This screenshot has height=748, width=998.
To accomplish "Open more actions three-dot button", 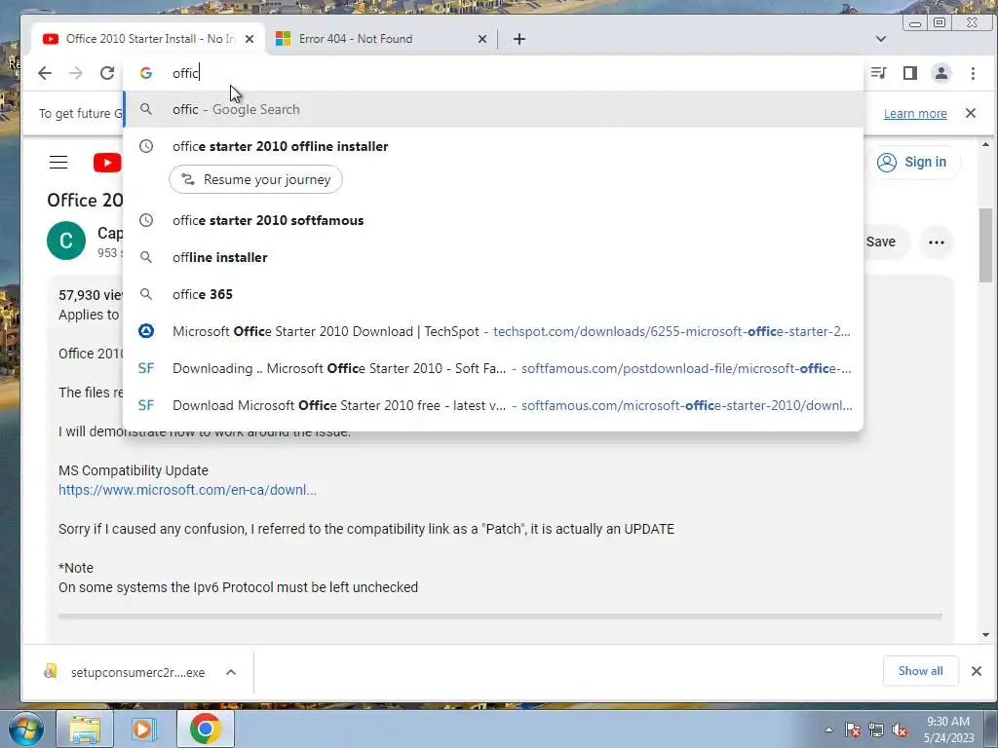I will pos(937,242).
